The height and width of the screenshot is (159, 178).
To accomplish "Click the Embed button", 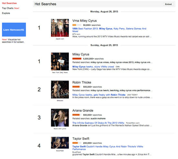I will 168,4.
